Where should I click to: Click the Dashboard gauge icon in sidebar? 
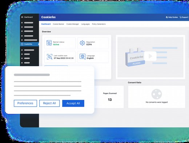pyautogui.click(x=22, y=17)
